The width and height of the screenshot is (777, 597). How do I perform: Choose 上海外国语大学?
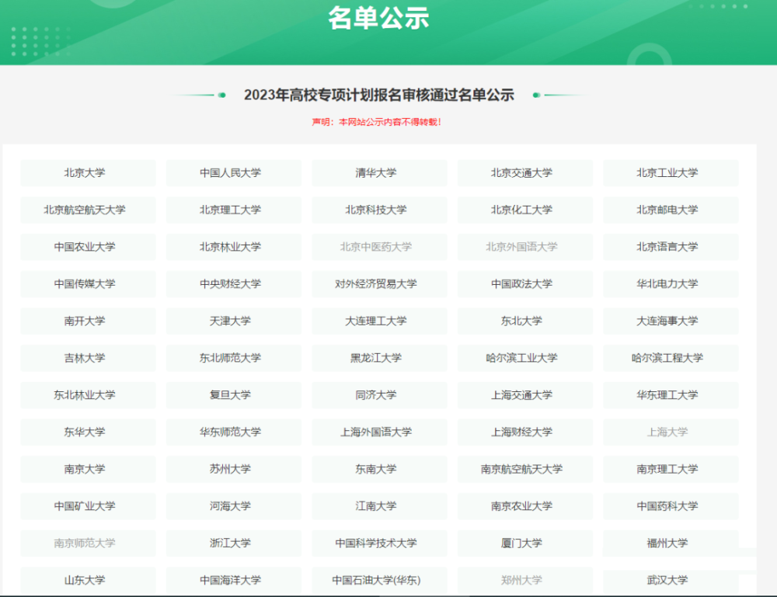click(x=380, y=432)
